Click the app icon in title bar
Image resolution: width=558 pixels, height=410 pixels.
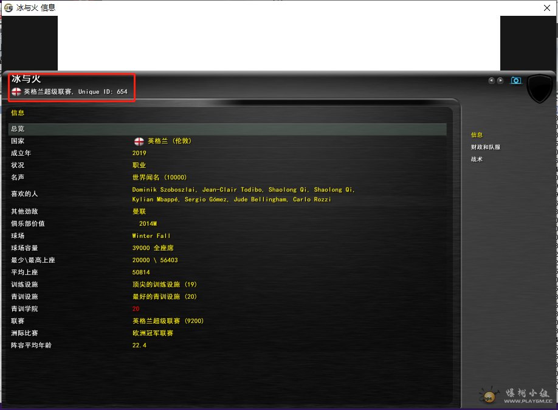click(7, 7)
